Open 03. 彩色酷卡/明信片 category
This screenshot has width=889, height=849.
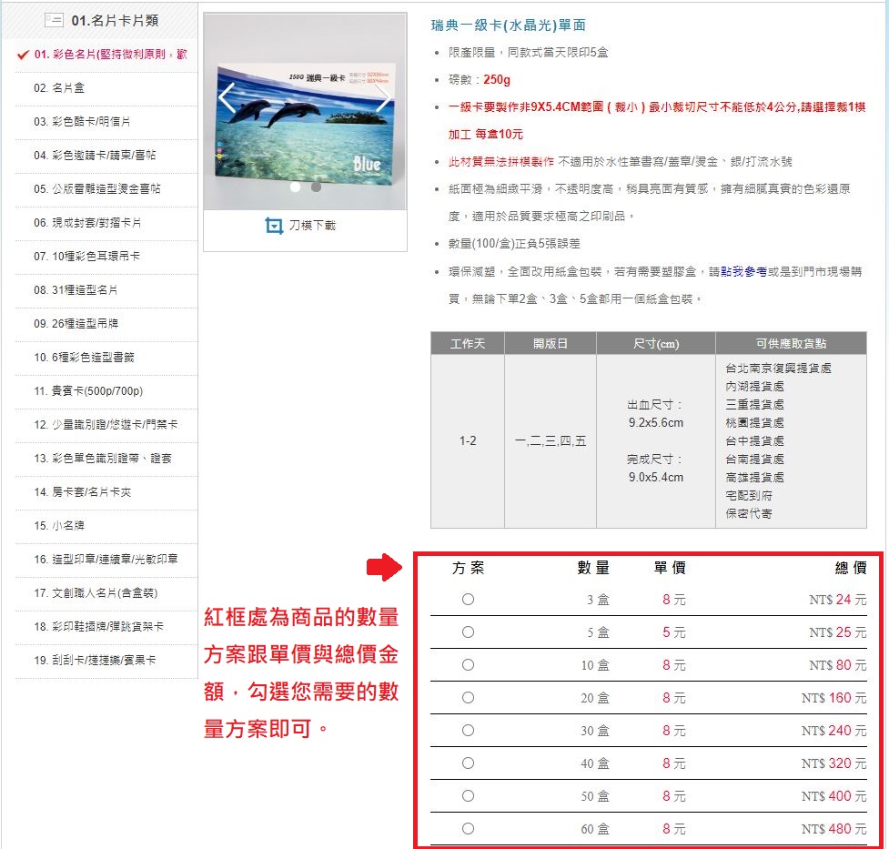(x=82, y=121)
